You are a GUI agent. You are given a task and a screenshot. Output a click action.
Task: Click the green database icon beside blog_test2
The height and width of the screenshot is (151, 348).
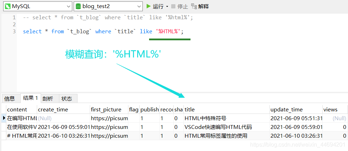click(x=78, y=6)
